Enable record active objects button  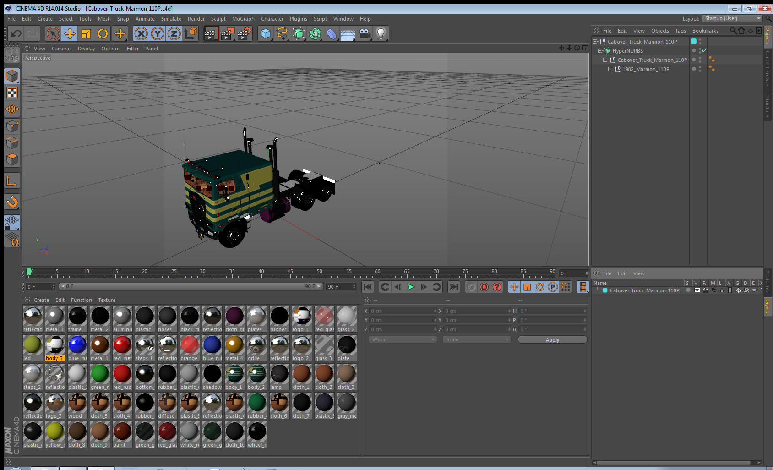pos(471,287)
